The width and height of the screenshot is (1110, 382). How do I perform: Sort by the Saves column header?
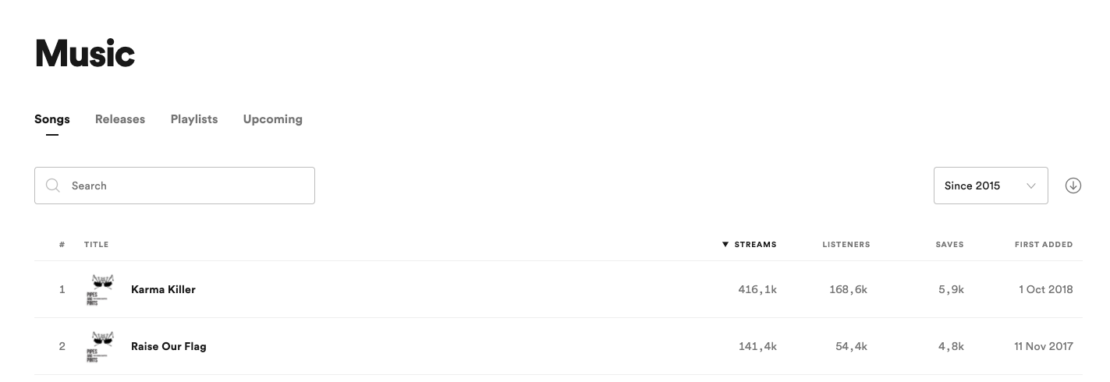pos(950,245)
